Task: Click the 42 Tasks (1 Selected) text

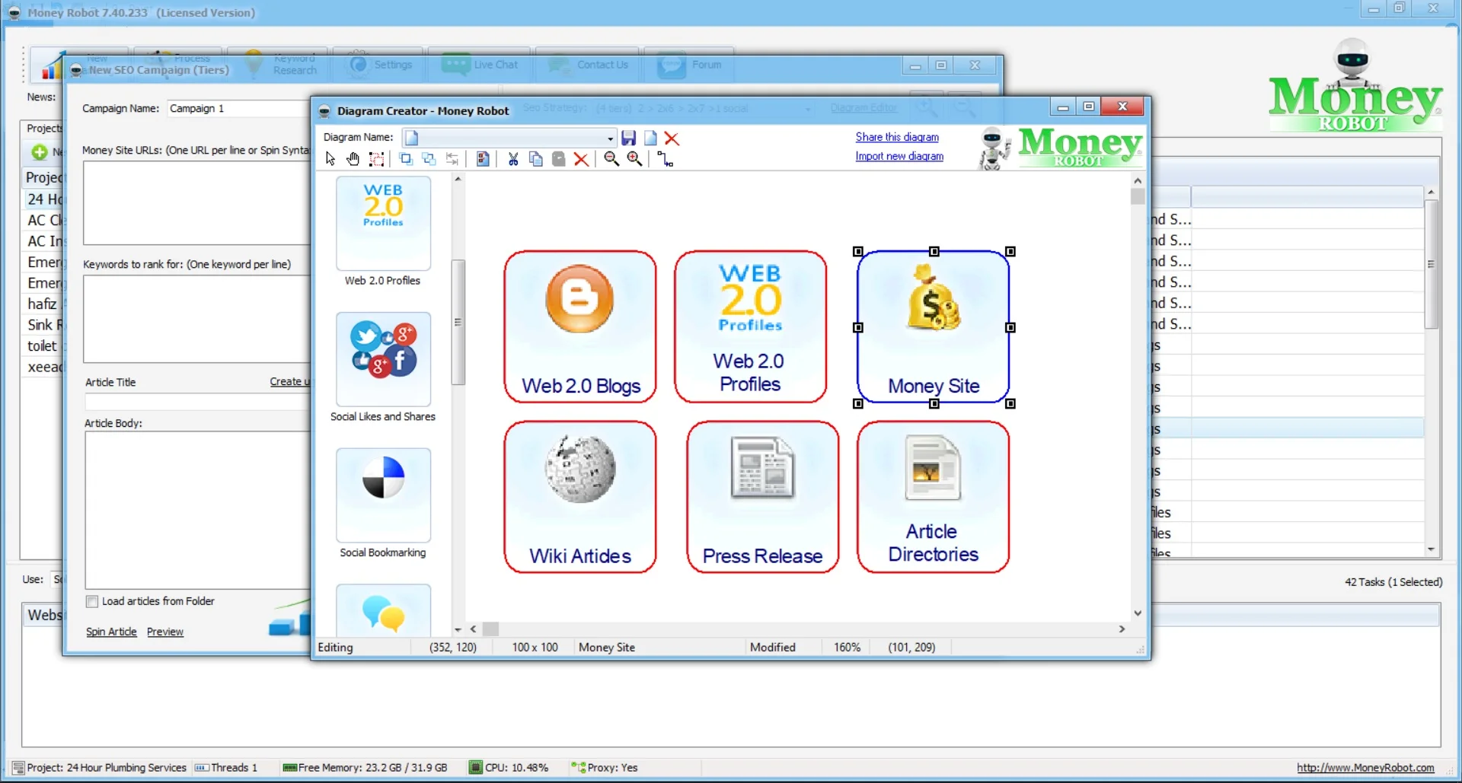Action: click(1393, 582)
